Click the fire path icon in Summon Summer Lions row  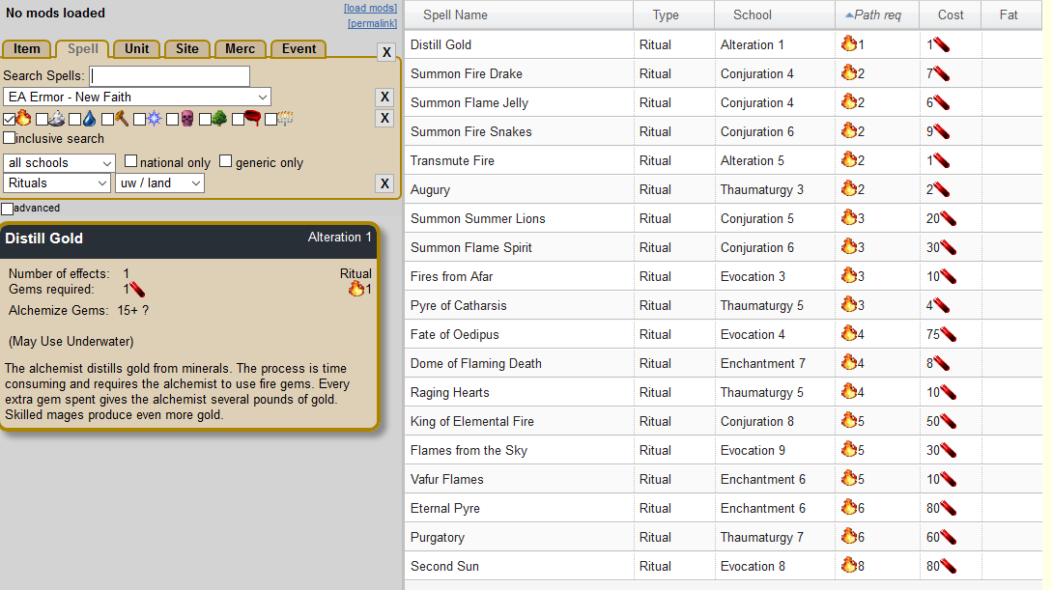(x=849, y=218)
